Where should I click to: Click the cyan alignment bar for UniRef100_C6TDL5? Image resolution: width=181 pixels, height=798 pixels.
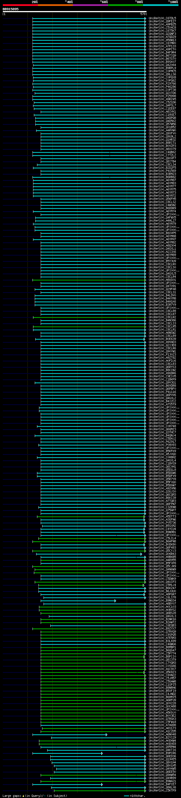click(x=89, y=18)
